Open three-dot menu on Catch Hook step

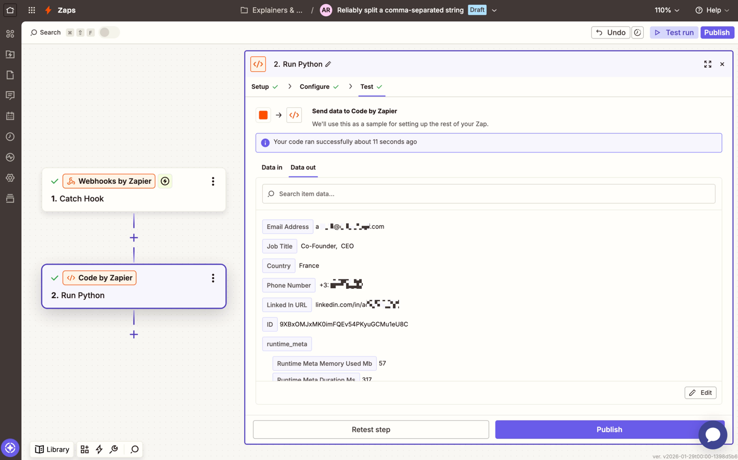pos(213,182)
